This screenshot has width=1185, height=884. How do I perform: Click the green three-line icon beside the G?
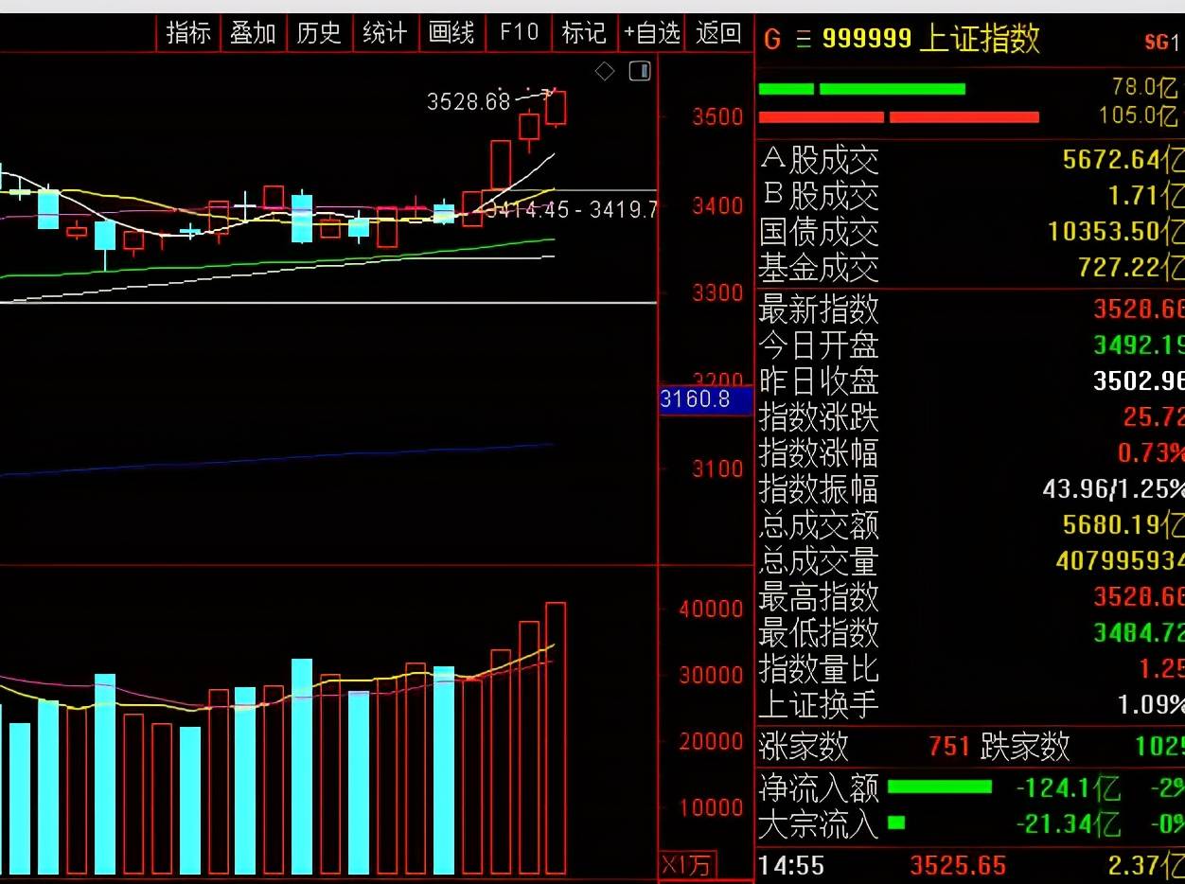click(x=804, y=39)
